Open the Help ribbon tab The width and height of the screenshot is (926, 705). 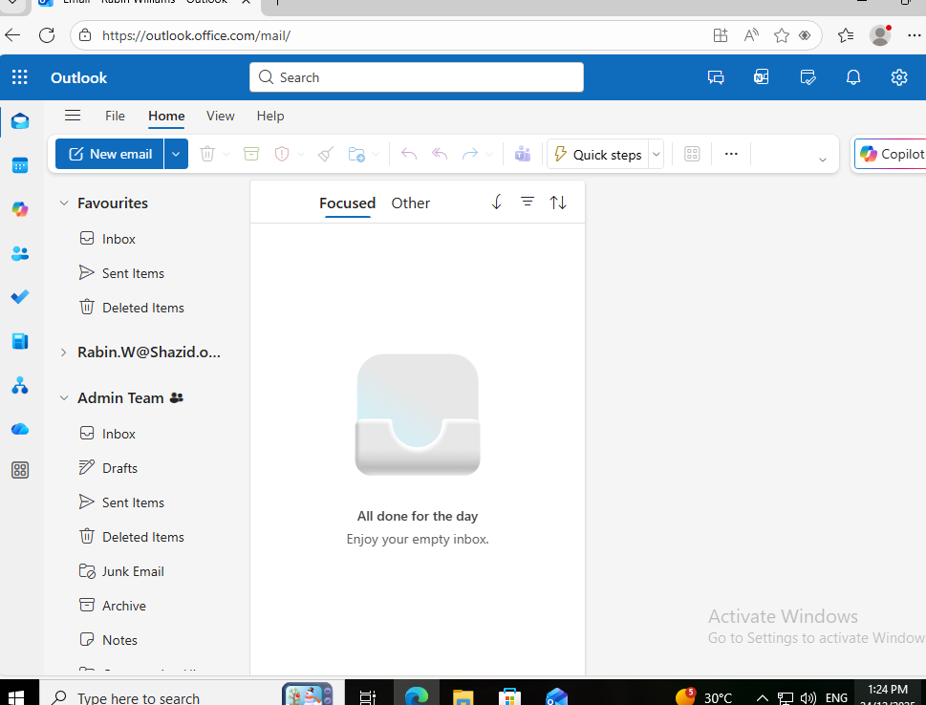tap(270, 116)
